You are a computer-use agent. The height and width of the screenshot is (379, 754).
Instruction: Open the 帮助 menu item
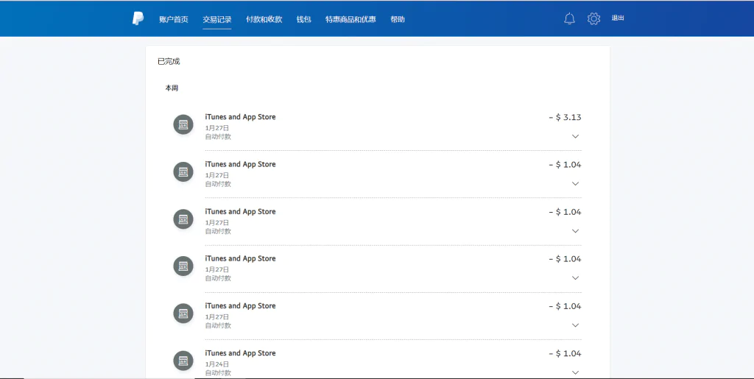coord(397,19)
